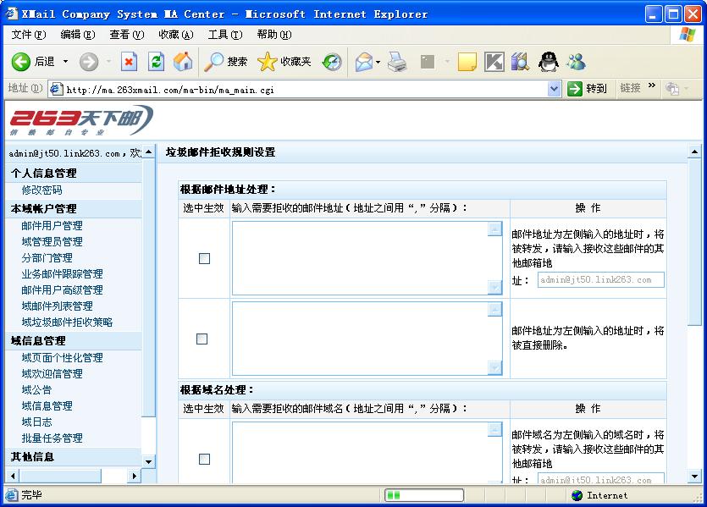This screenshot has width=707, height=507.
Task: Open the 域公告 link
Action: [x=36, y=390]
